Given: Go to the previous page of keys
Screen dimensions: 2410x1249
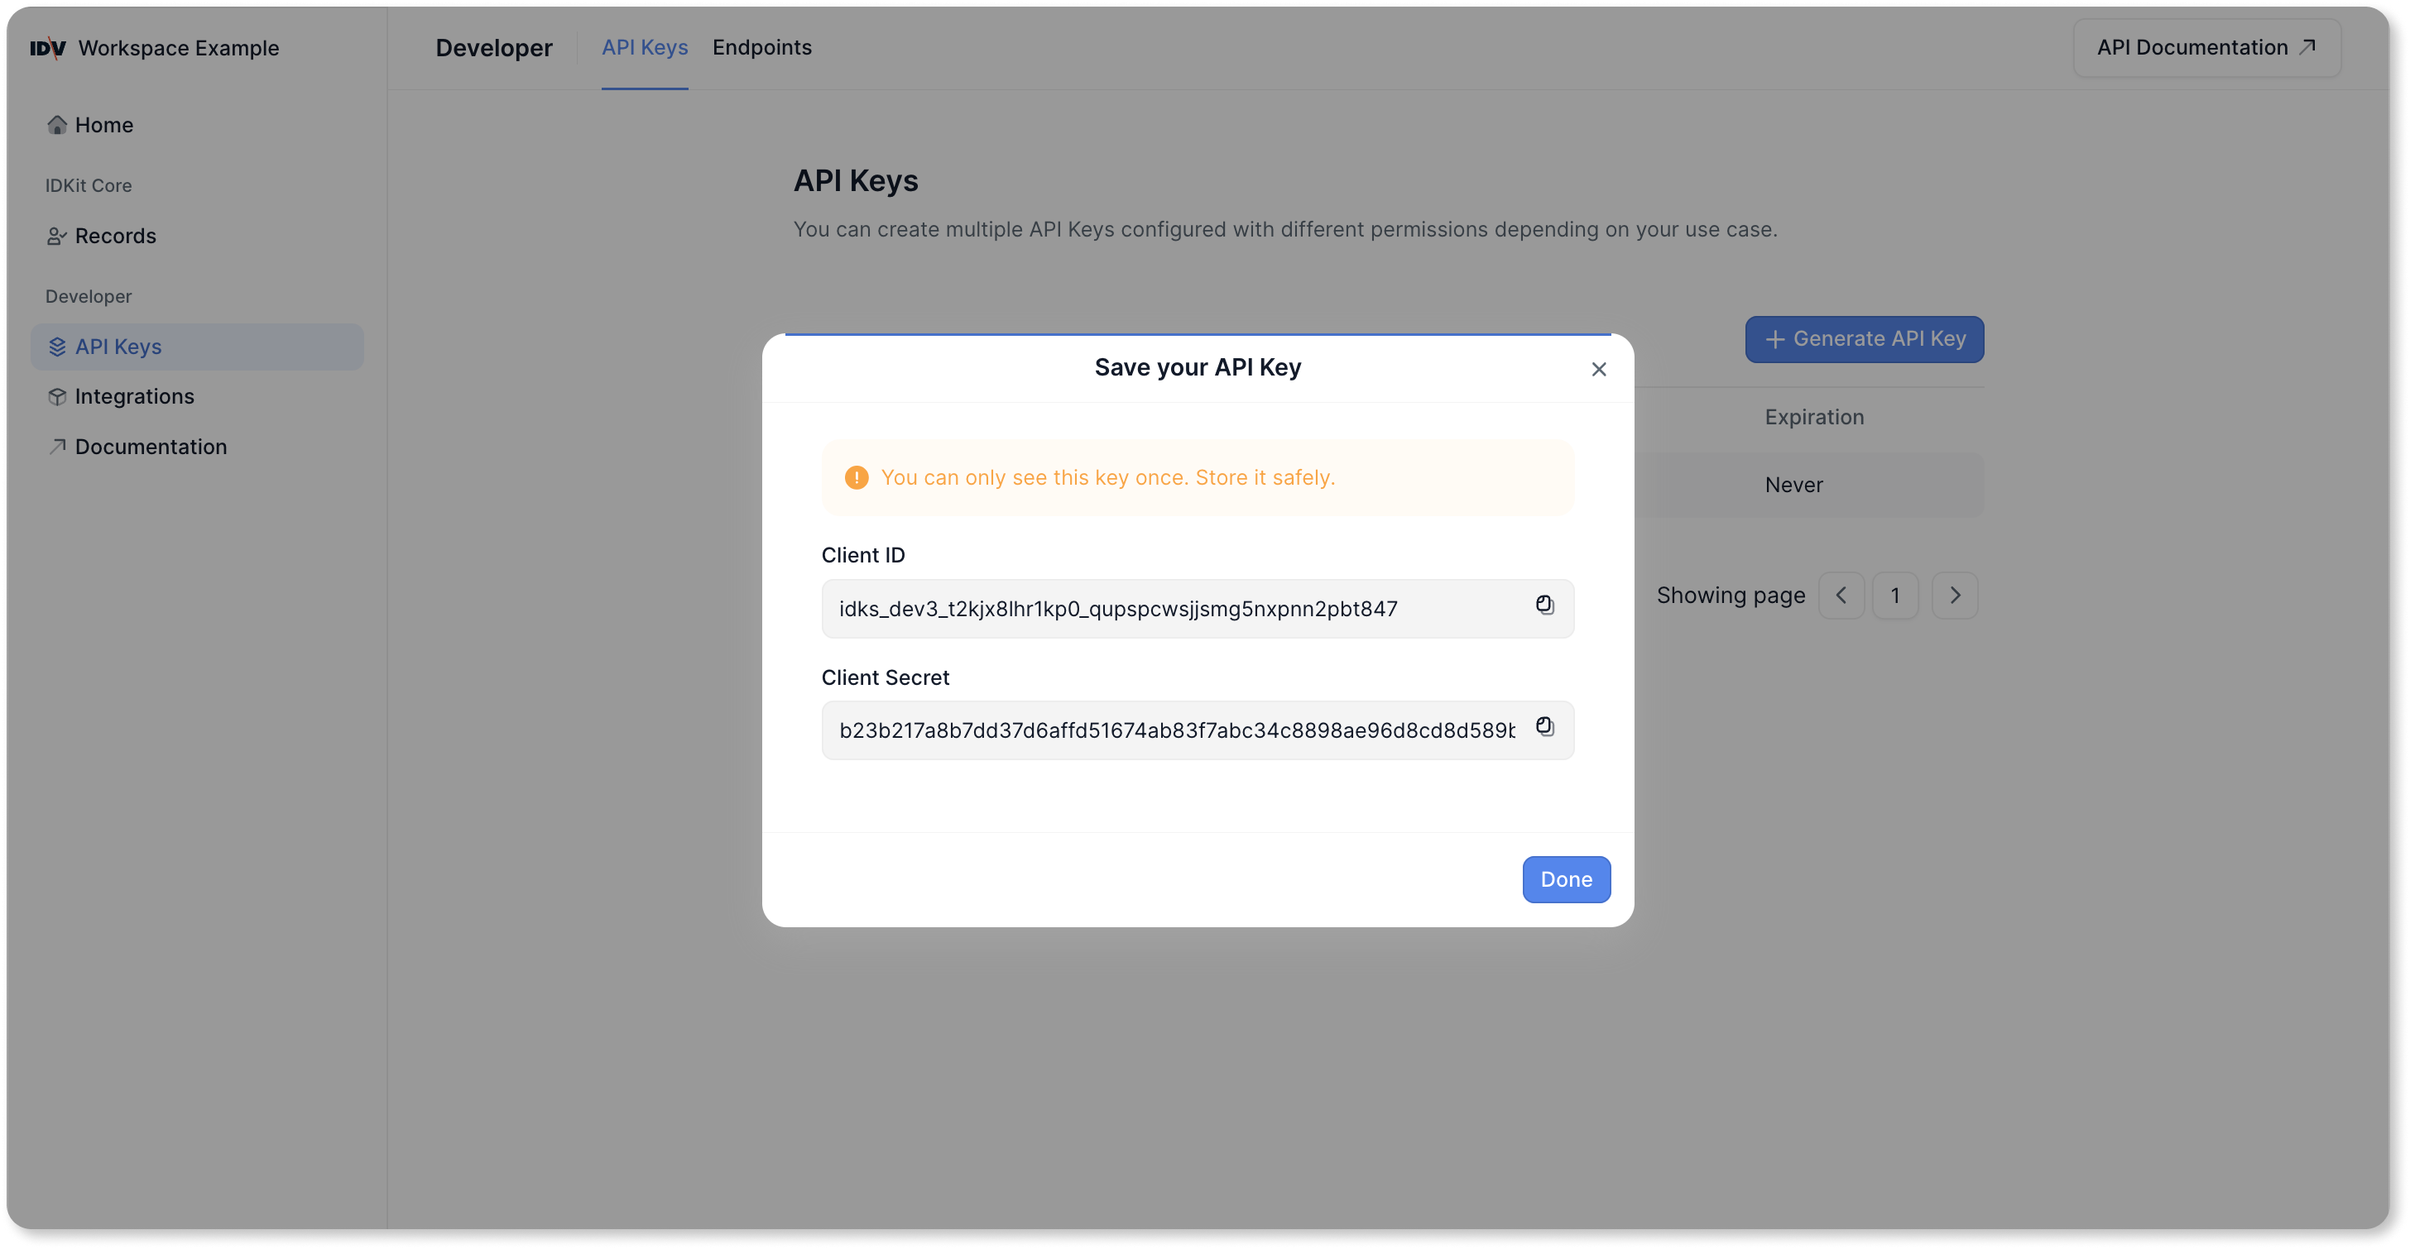Looking at the screenshot, I should pyautogui.click(x=1841, y=596).
